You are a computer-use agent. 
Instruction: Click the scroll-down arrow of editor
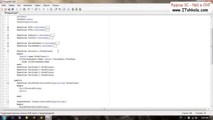coord(212,107)
